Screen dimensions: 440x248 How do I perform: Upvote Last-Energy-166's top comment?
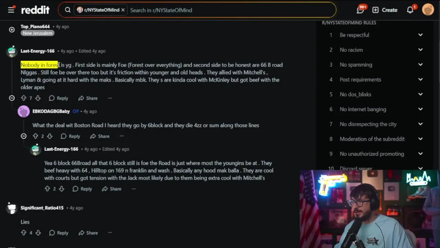(x=24, y=98)
